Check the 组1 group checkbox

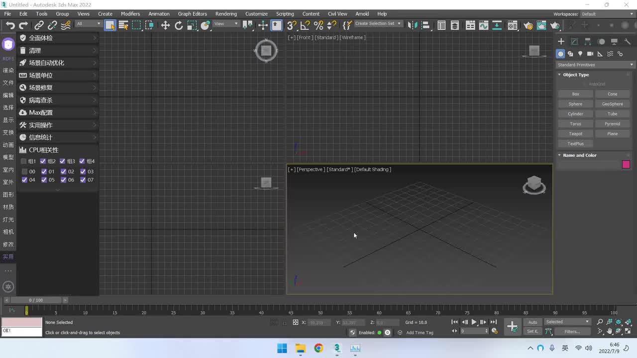[23, 161]
